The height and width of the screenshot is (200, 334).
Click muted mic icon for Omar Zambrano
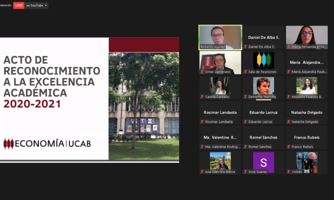tap(202, 72)
